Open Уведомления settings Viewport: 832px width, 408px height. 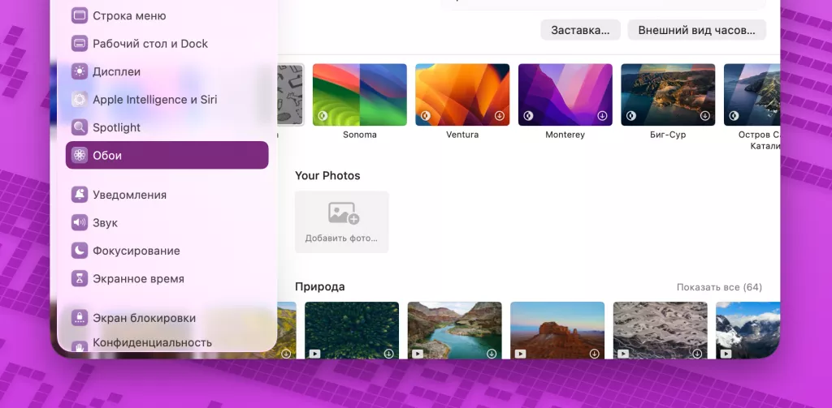click(x=167, y=195)
